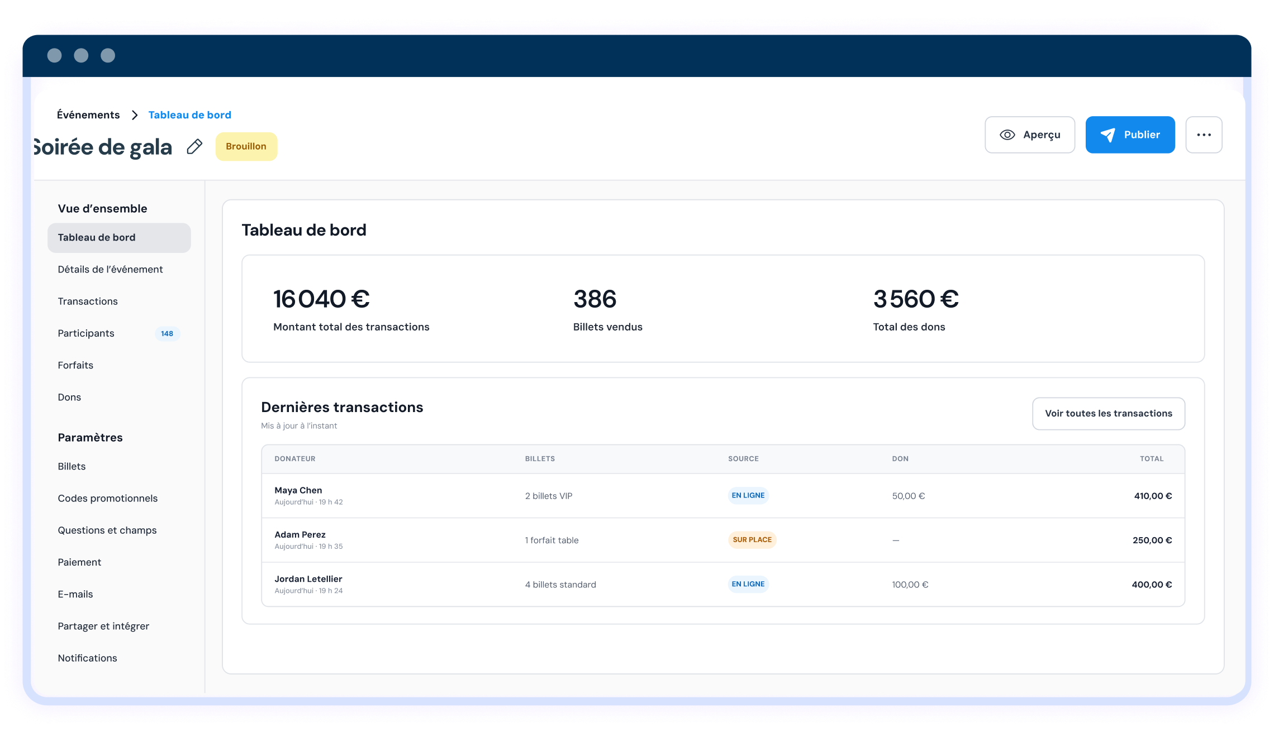This screenshot has width=1274, height=756.
Task: Click Voir toutes les transactions button
Action: pos(1109,414)
